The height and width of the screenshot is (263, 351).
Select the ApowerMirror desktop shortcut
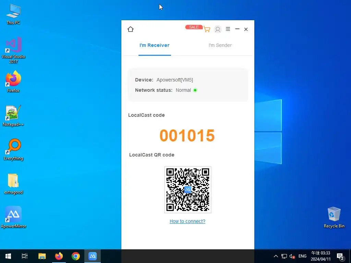[x=13, y=217]
